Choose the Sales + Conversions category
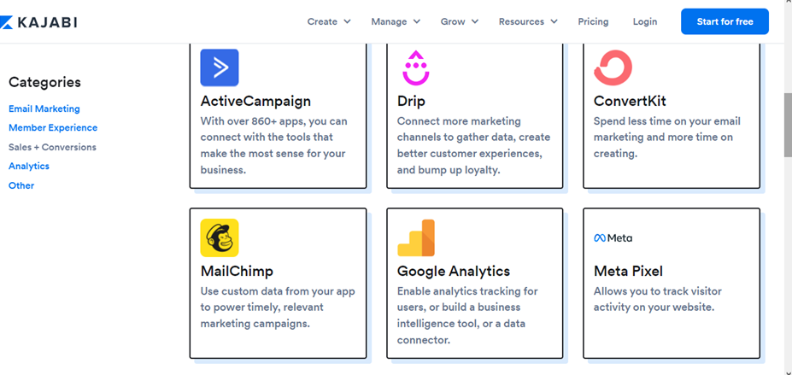Viewport: 792px width, 375px height. (52, 147)
